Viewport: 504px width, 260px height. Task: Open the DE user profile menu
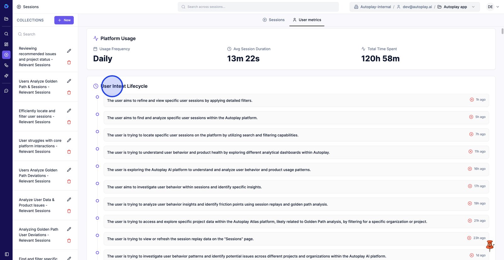tap(493, 7)
